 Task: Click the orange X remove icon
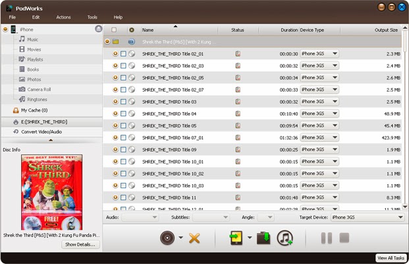(x=194, y=238)
